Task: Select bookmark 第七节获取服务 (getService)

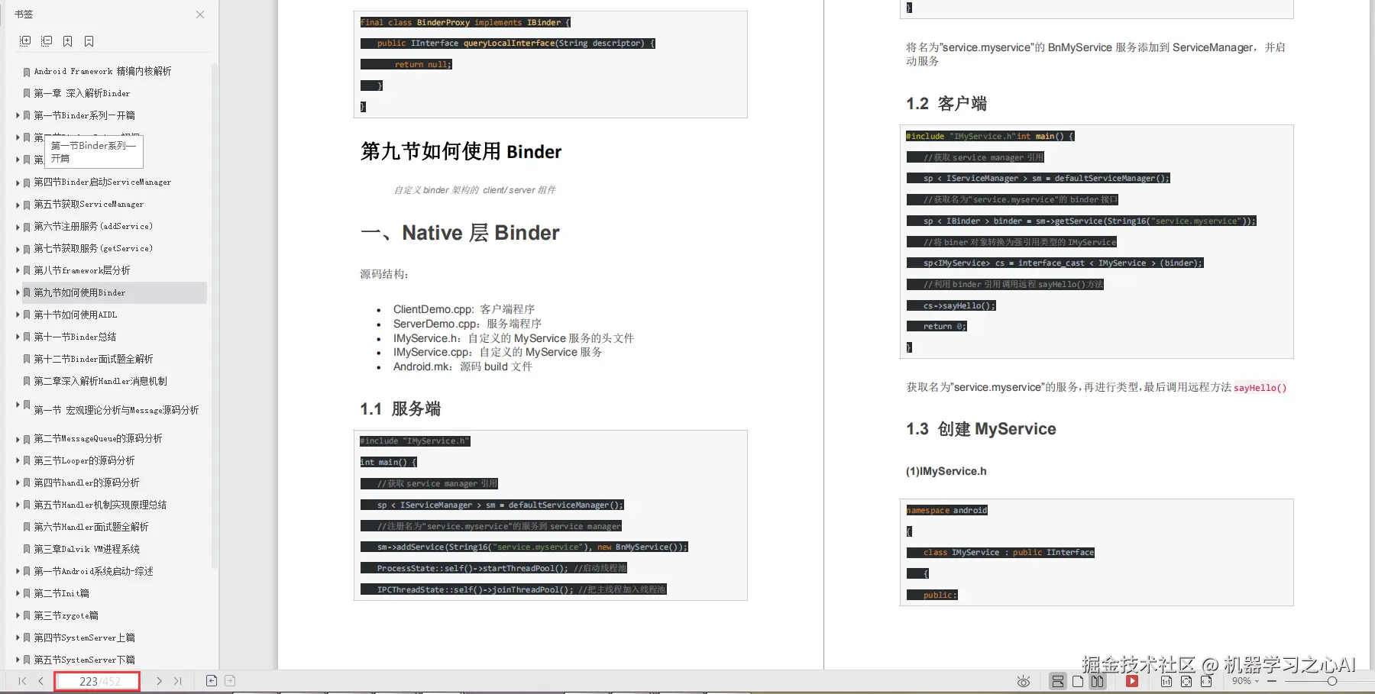Action: (x=93, y=249)
